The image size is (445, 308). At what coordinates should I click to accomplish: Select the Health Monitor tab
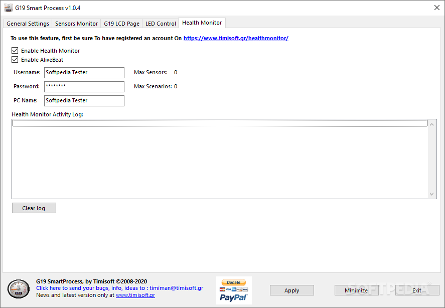tap(202, 23)
